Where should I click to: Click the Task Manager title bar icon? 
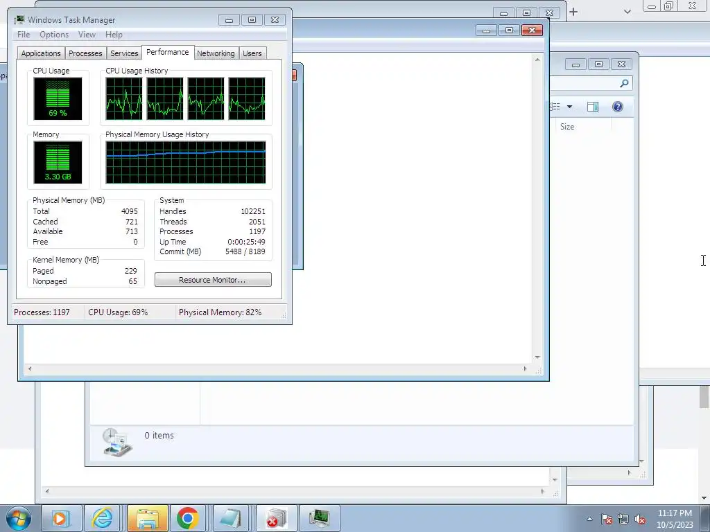click(x=19, y=19)
